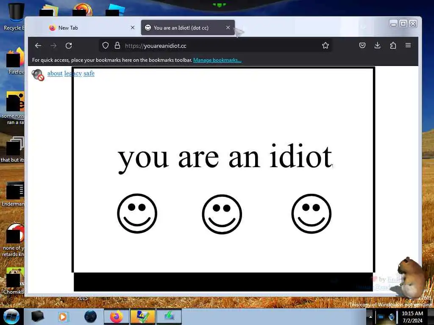Close the You are an Idiot! tab
Screen dimensions: 434x325
(x=228, y=28)
